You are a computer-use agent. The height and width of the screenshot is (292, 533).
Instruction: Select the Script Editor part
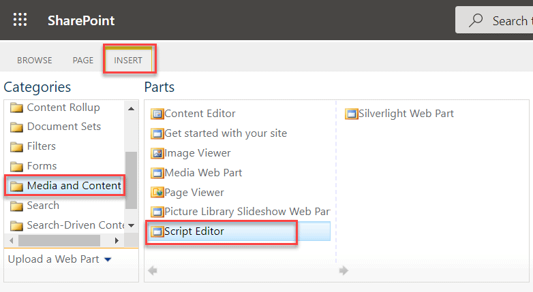(x=194, y=231)
